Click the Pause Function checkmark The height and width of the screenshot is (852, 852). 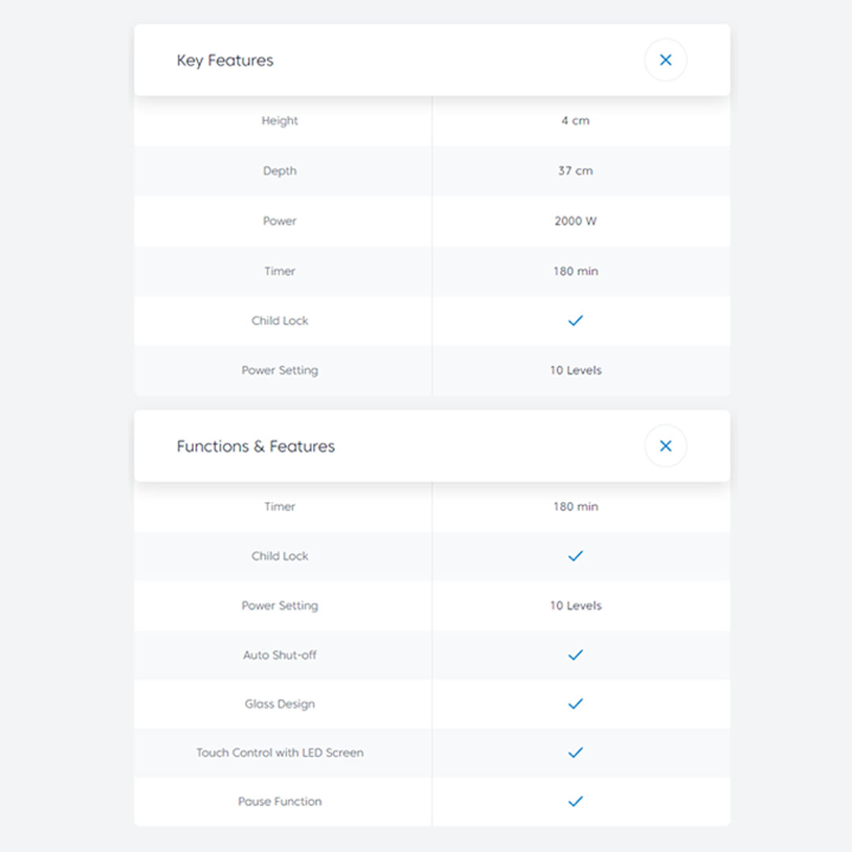(575, 802)
